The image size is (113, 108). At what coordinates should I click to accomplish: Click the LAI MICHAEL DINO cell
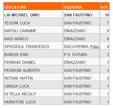(x=33, y=14)
